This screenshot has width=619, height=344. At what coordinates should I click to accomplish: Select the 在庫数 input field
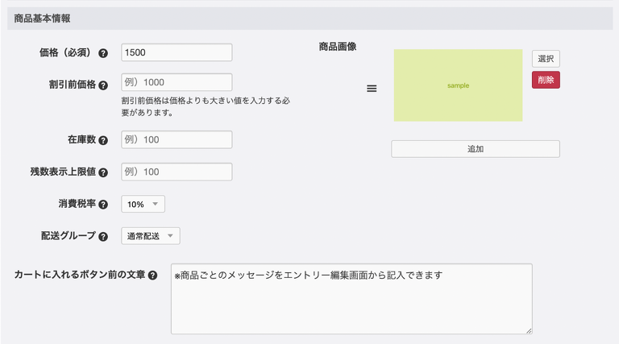pos(177,139)
